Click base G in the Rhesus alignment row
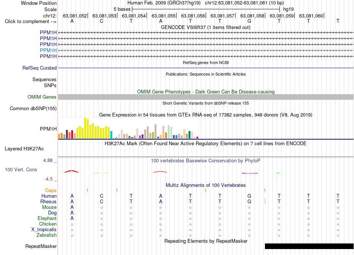 249,201
